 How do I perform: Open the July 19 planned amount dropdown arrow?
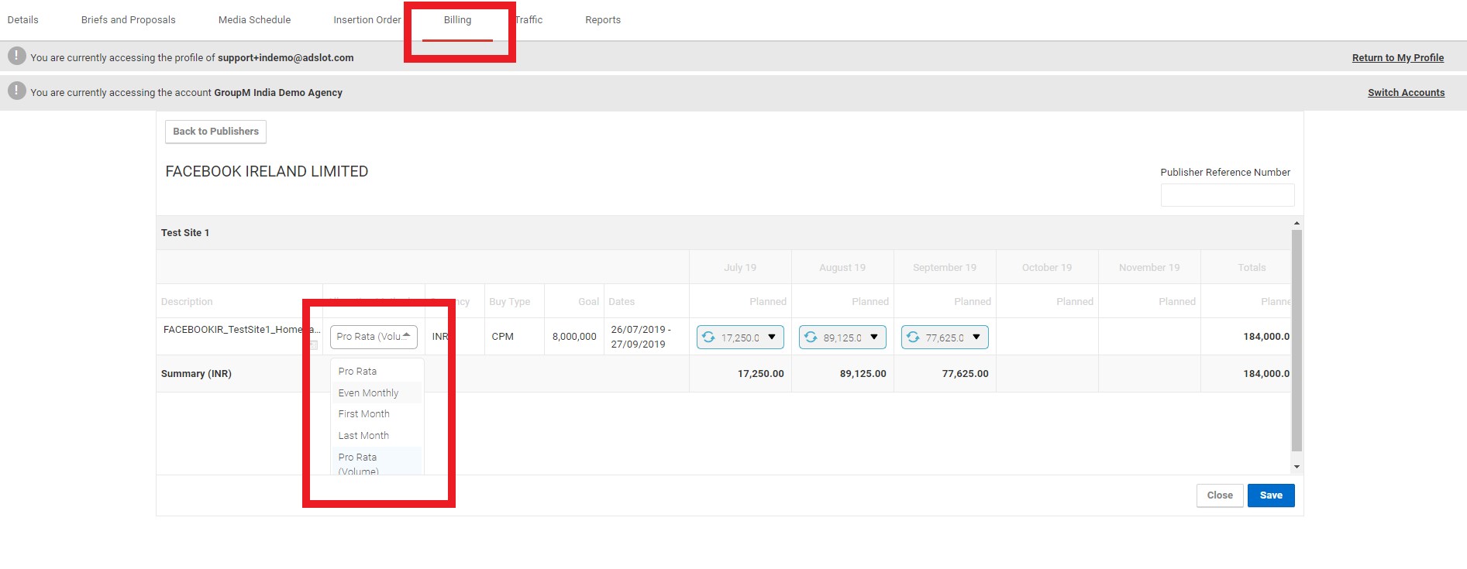(772, 337)
